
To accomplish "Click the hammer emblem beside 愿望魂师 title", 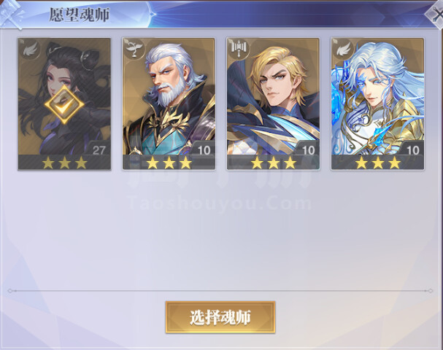I will pos(12,14).
